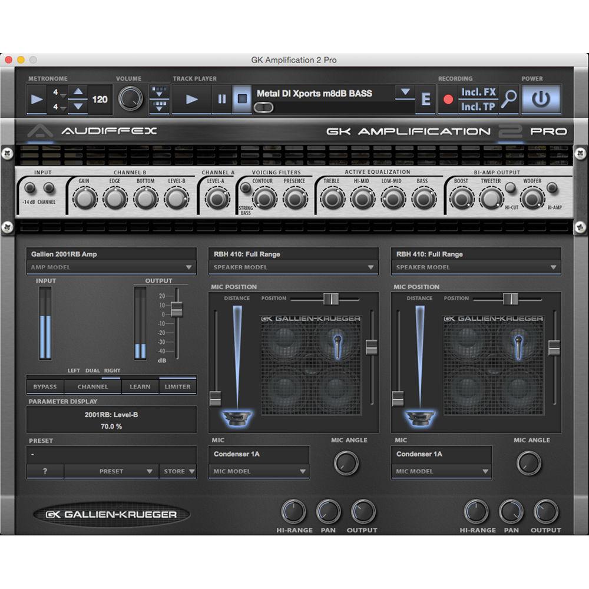The height and width of the screenshot is (589, 589).
Task: Open the AMP MODEL dropdown
Action: 111,266
